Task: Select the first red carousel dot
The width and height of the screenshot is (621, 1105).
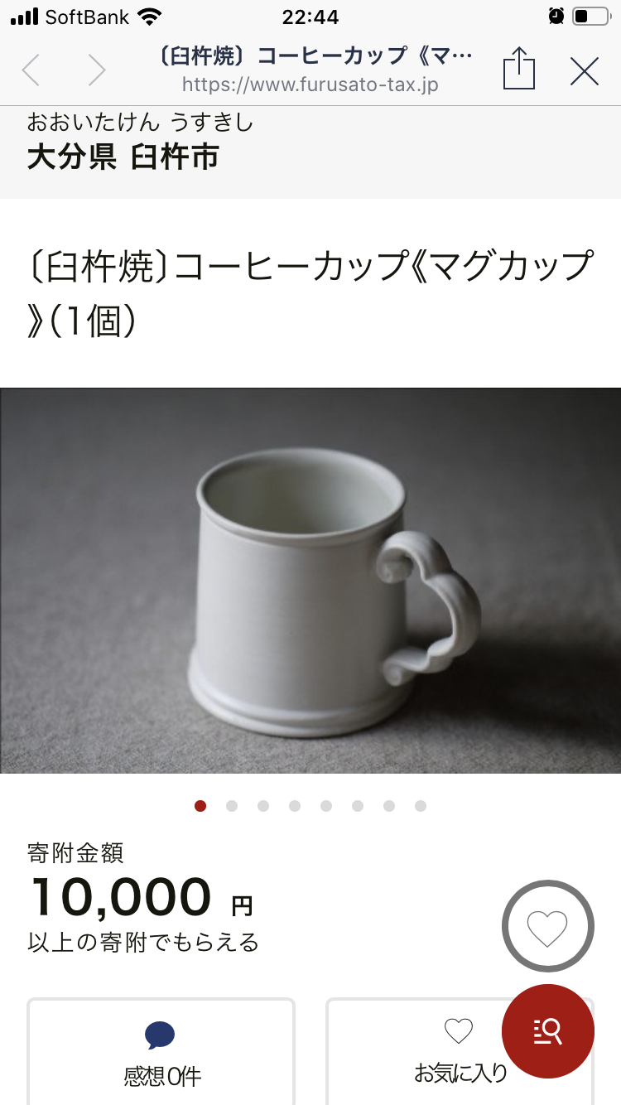Action: [x=200, y=806]
